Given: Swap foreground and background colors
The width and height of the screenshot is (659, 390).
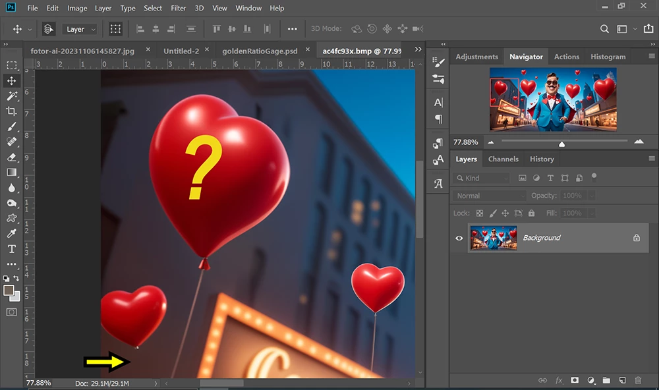Looking at the screenshot, I should pyautogui.click(x=16, y=278).
